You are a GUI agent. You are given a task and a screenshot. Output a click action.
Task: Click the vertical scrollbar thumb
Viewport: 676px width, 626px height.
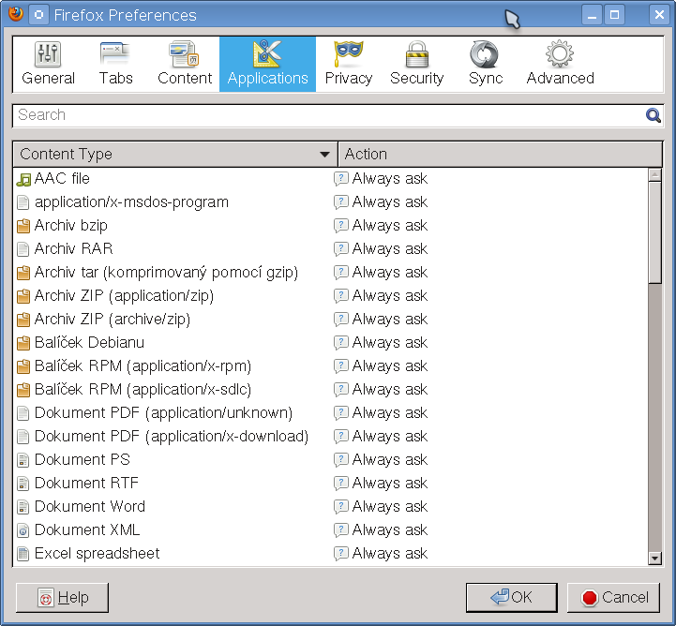click(654, 232)
